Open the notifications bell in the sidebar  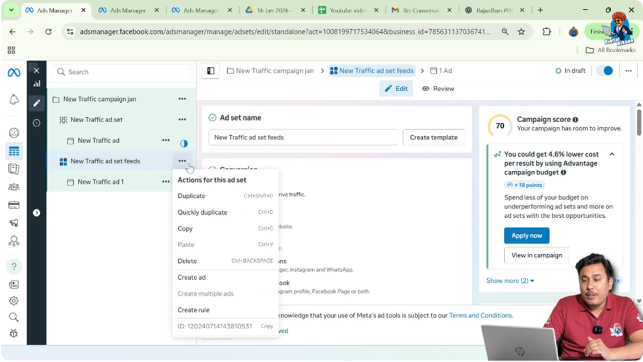[x=14, y=99]
